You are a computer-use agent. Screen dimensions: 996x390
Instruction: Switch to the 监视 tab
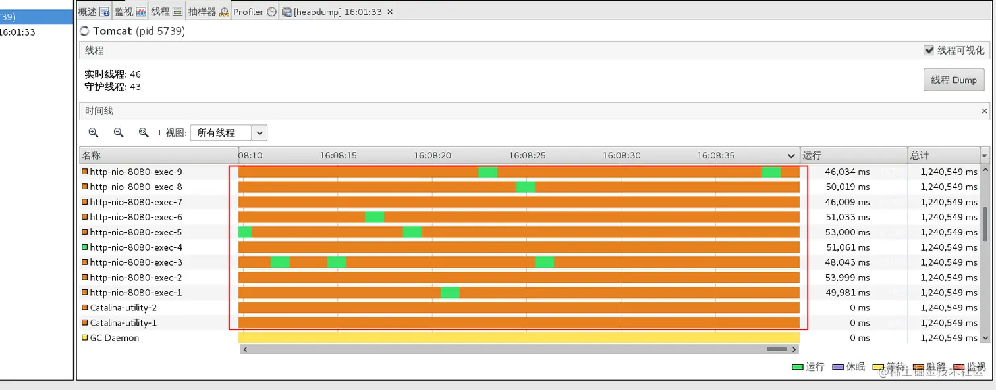(x=130, y=11)
